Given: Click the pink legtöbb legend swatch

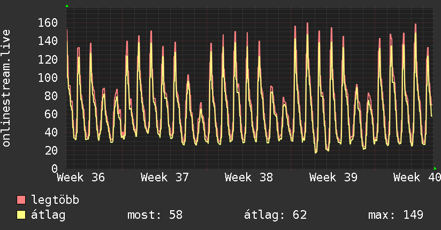Looking at the screenshot, I should pyautogui.click(x=21, y=200).
